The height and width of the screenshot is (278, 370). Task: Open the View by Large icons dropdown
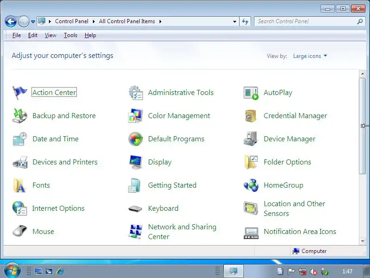[310, 56]
